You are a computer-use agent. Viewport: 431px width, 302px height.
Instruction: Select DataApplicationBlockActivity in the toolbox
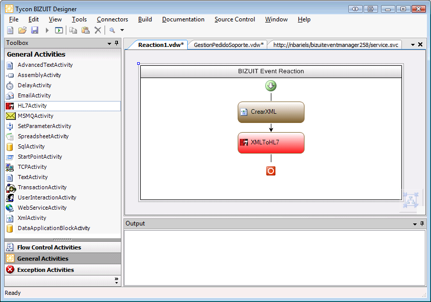coord(63,228)
